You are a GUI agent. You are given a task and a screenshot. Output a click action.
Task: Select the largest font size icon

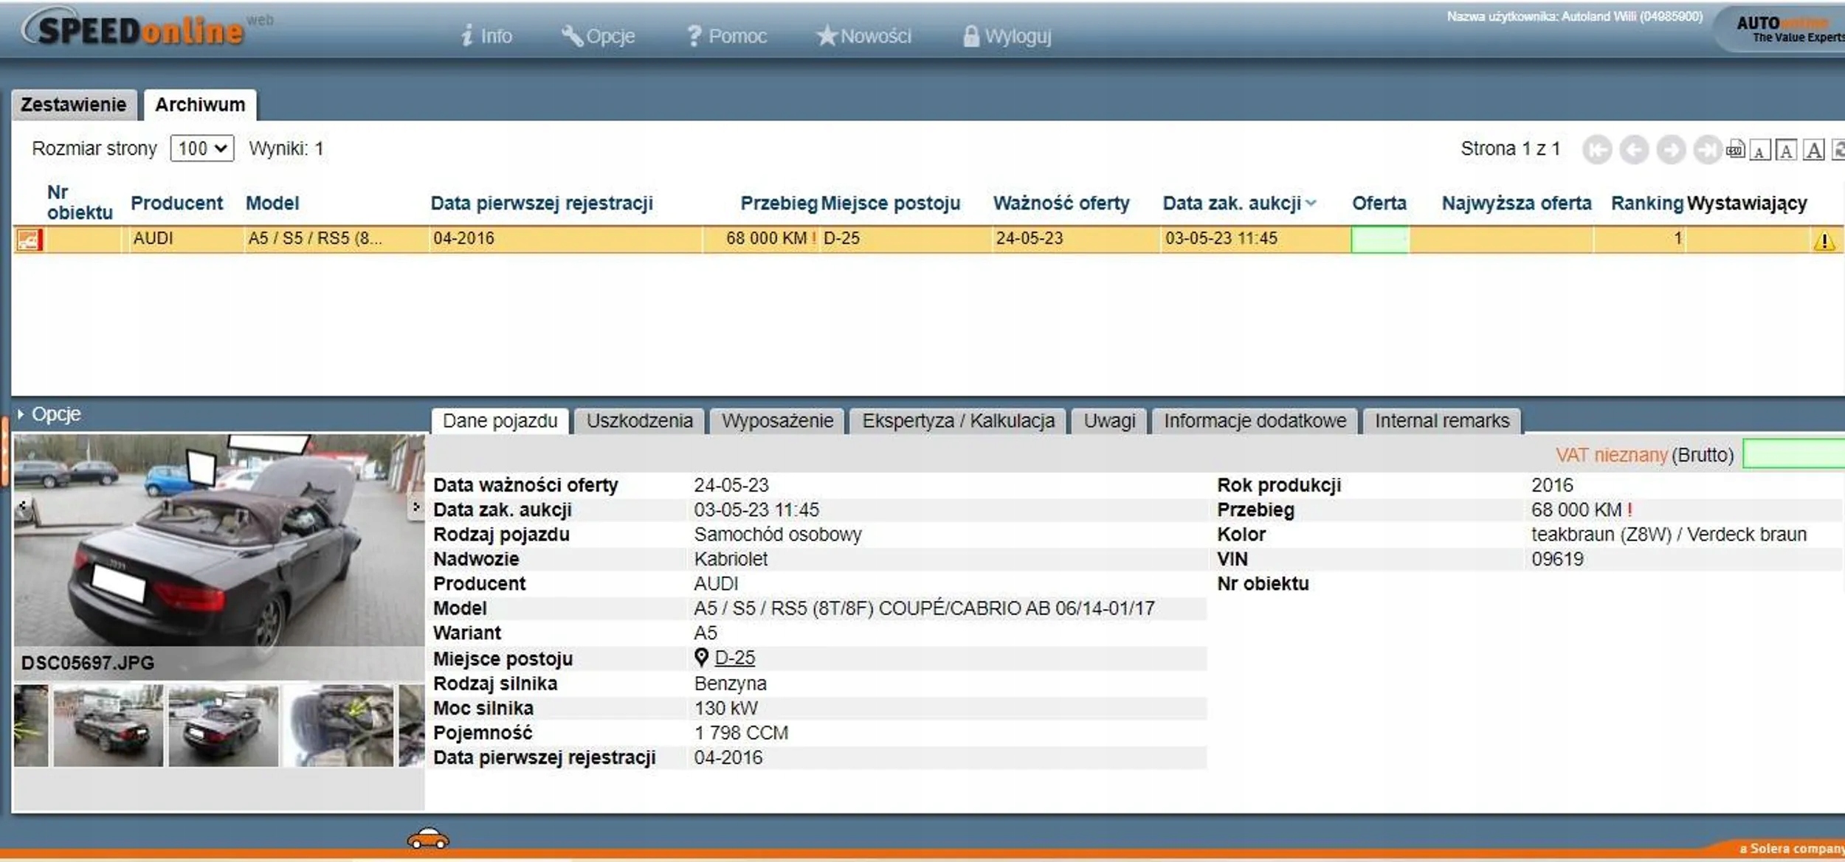[1813, 150]
